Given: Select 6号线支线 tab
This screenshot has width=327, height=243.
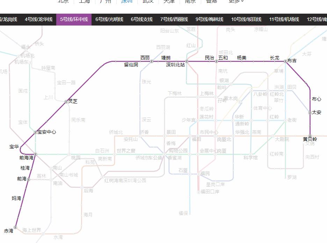Looking at the screenshot, I should [x=141, y=20].
